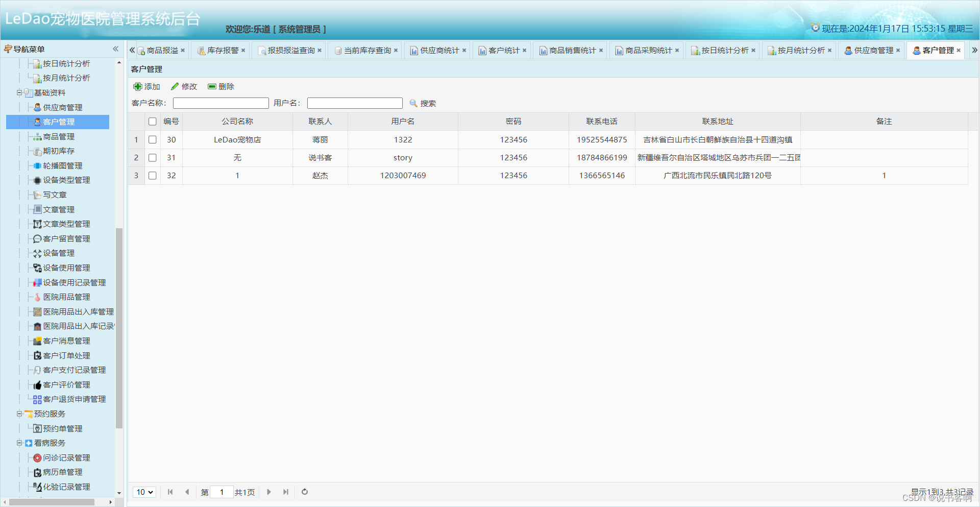Check the row checkbox for customer 蒋丽
This screenshot has width=980, height=507.
[x=152, y=139]
